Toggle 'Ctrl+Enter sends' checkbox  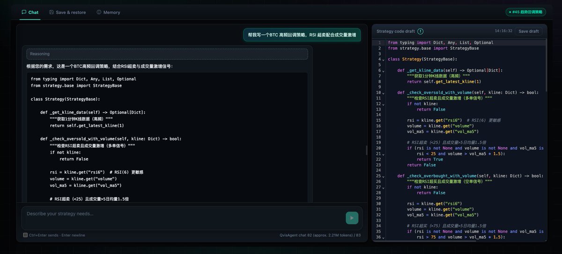[25, 235]
